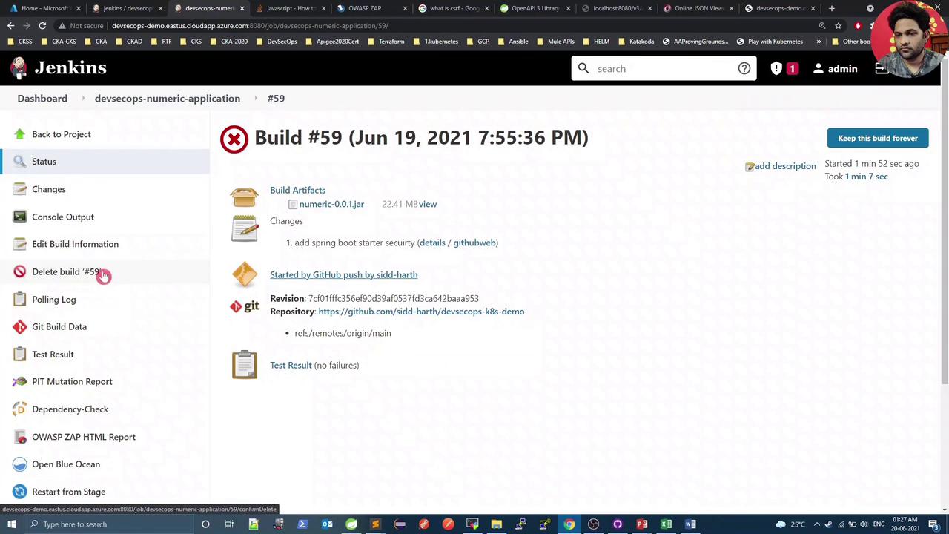Open the numeric-0.0.1.jar artifact link
This screenshot has width=949, height=534.
[x=331, y=204]
